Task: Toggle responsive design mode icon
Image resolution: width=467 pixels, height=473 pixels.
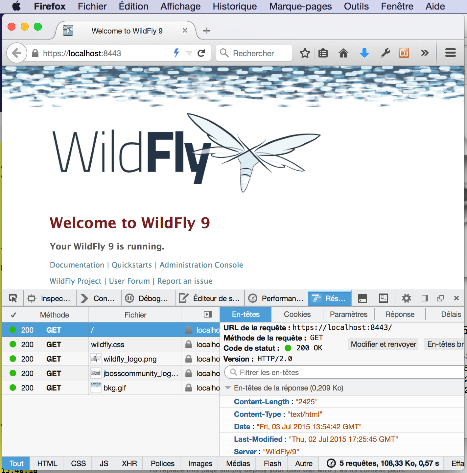Action: click(383, 298)
